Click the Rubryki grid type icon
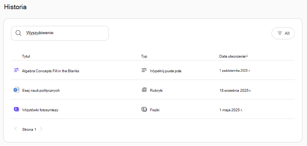 click(144, 90)
